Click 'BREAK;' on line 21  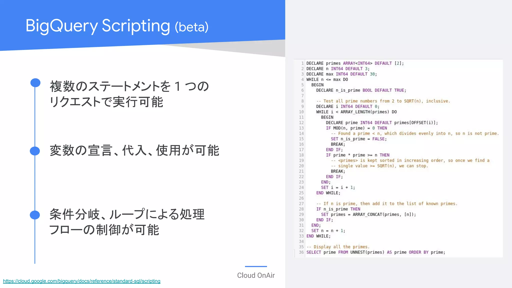[338, 171]
